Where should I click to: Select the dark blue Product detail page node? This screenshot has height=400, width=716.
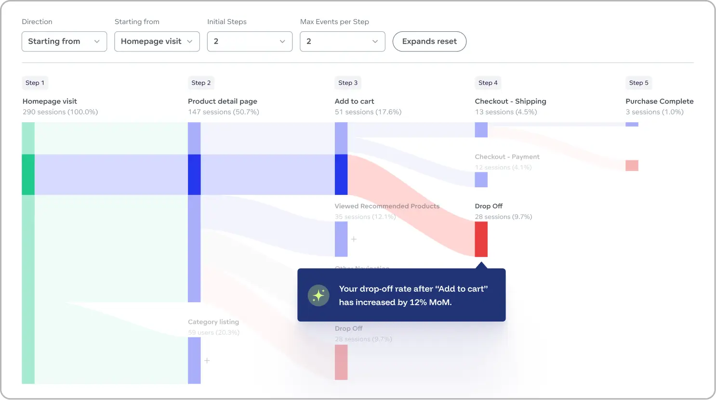tap(194, 174)
